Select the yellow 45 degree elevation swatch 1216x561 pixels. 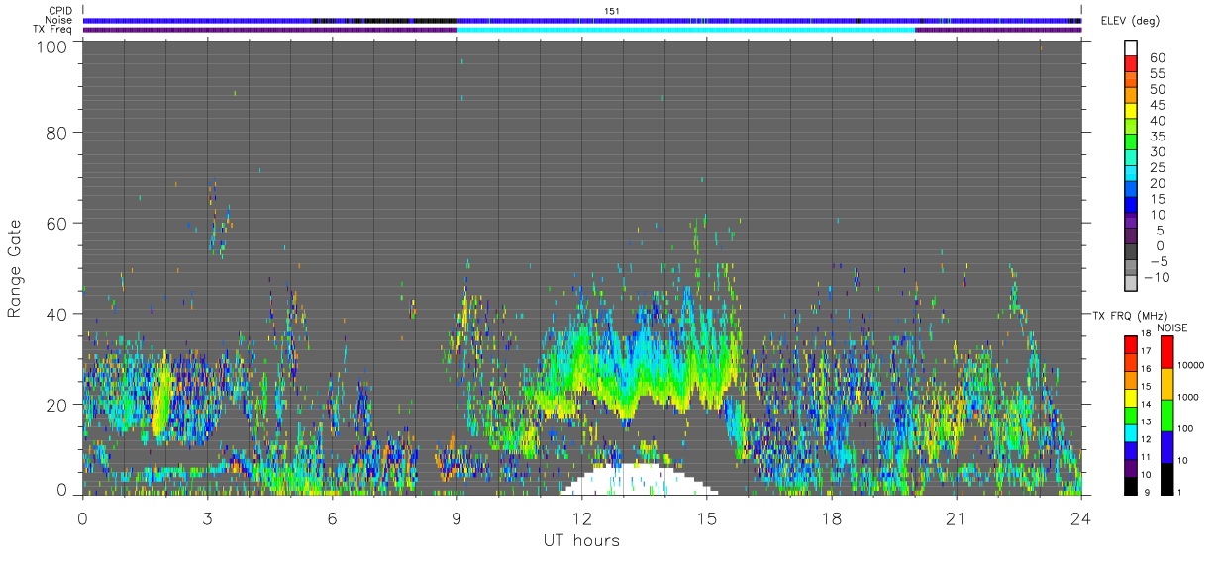click(x=1132, y=111)
